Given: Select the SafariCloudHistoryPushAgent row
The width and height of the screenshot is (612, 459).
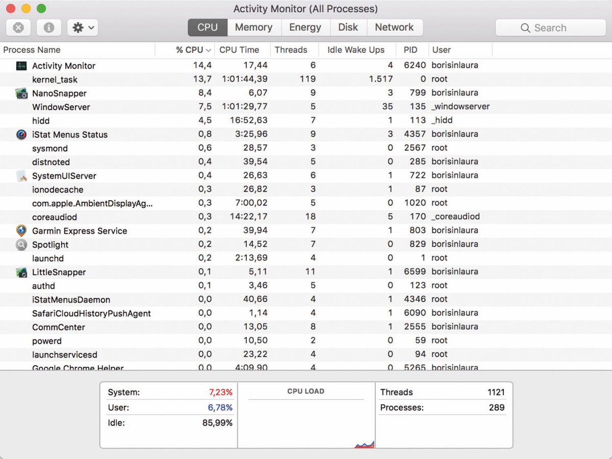Looking at the screenshot, I should [306, 313].
